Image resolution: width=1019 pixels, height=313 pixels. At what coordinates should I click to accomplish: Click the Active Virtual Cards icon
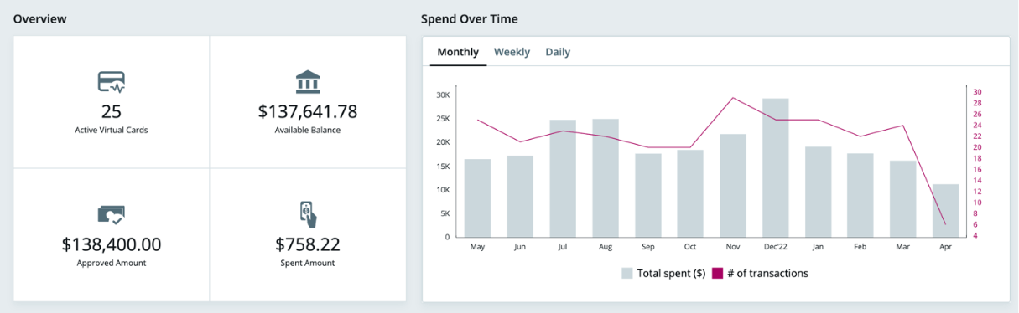(x=111, y=82)
